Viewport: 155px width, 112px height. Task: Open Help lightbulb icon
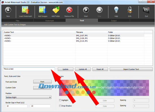click(116, 10)
